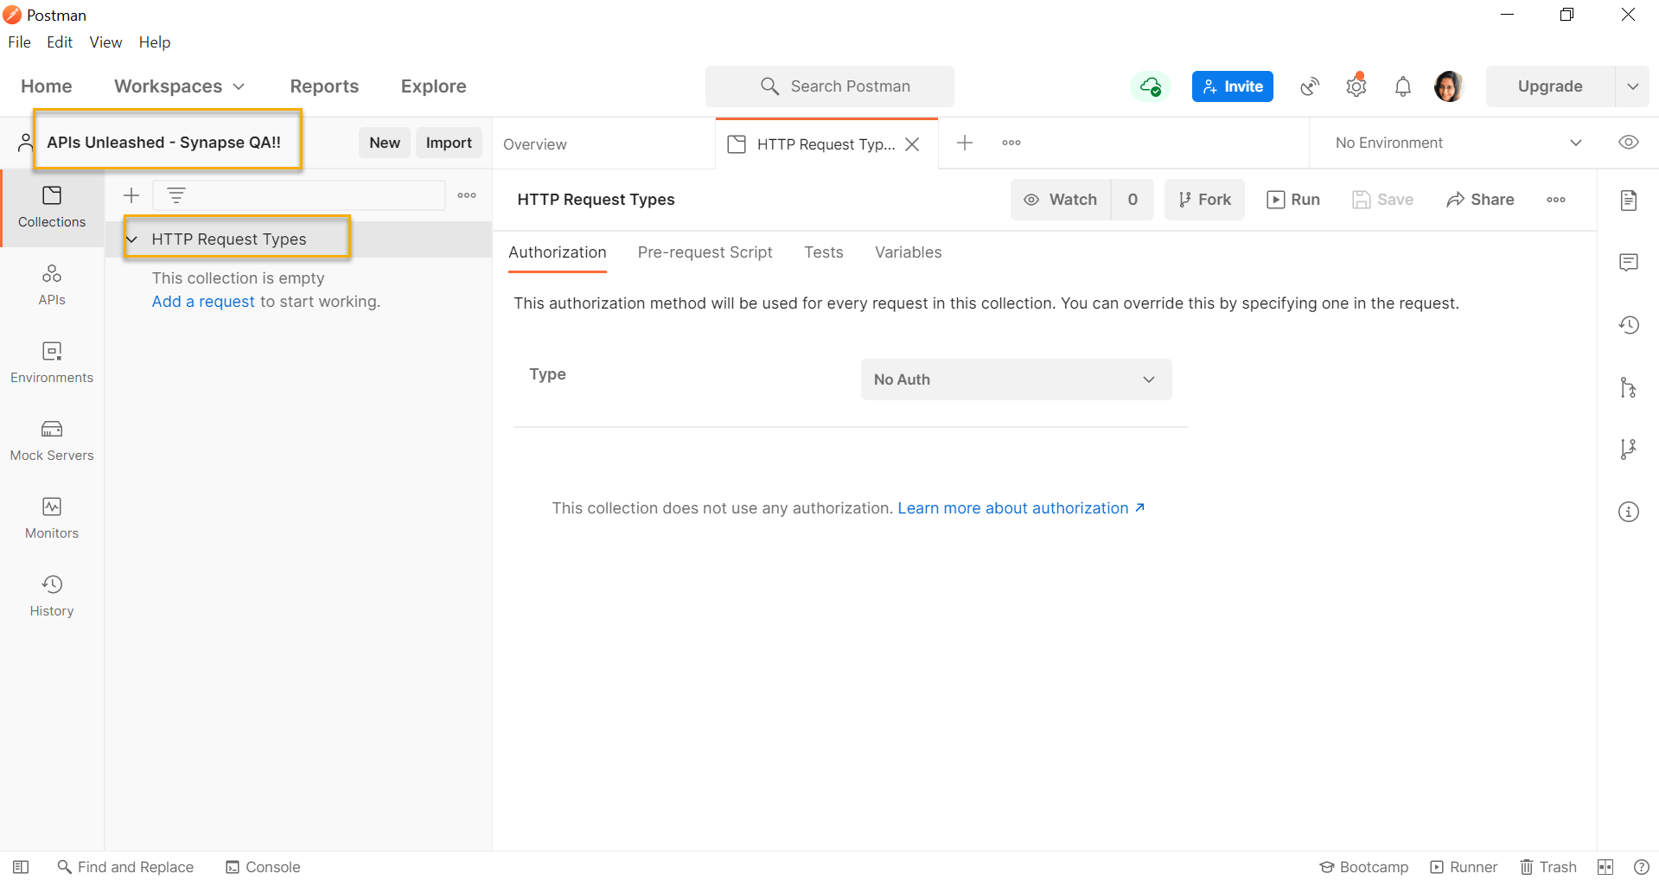
Task: Open the Forks icon in right sidebar
Action: 1629,450
